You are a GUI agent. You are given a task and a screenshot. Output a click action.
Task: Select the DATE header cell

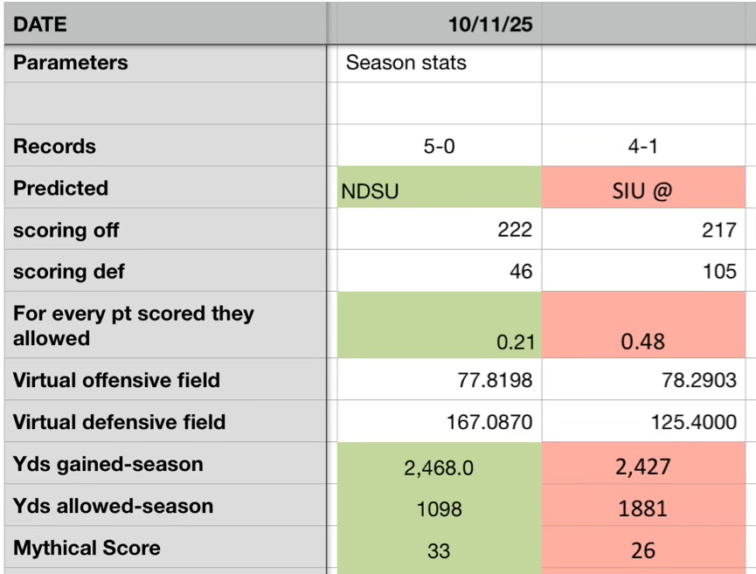[x=166, y=24]
